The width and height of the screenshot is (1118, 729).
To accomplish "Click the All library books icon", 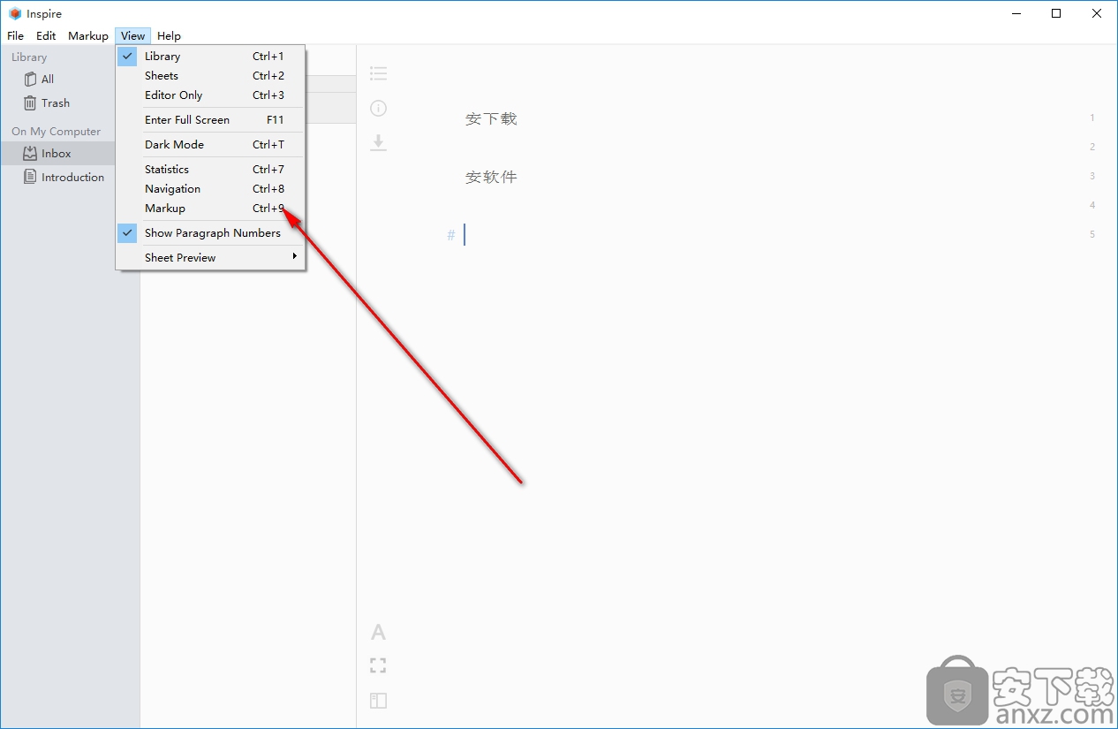I will coord(30,79).
